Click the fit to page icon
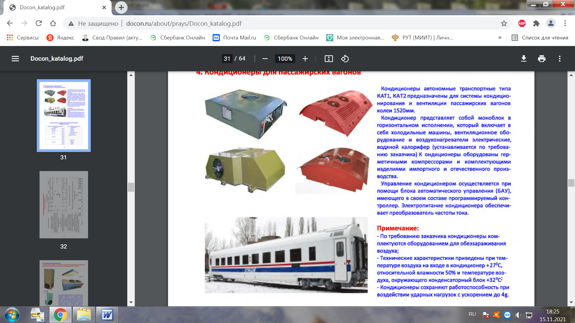This screenshot has height=323, width=575. 329,59
